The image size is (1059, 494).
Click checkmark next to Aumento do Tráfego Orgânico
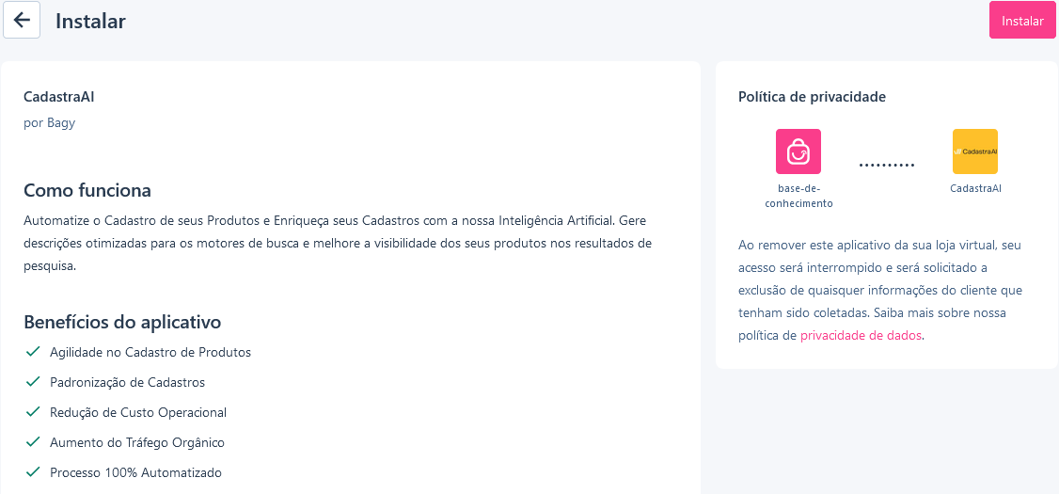click(32, 442)
